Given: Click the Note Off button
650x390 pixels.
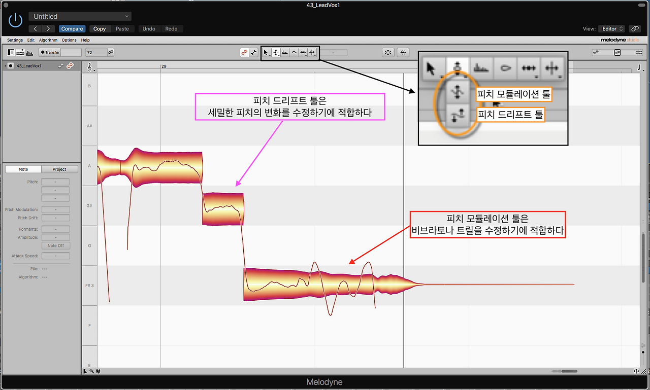Looking at the screenshot, I should (x=55, y=245).
